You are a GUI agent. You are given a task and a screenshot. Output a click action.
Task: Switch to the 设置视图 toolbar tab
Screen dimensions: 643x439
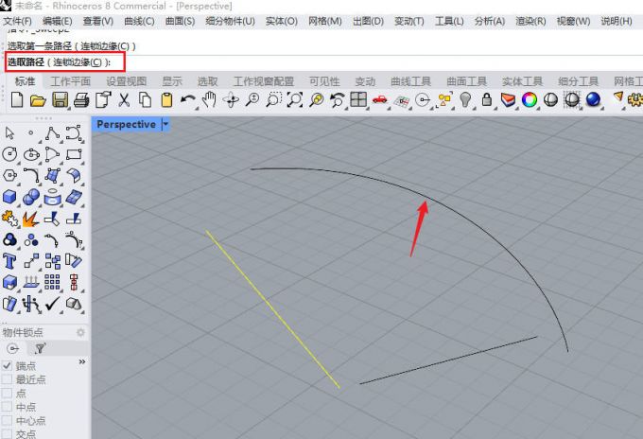[x=127, y=81]
